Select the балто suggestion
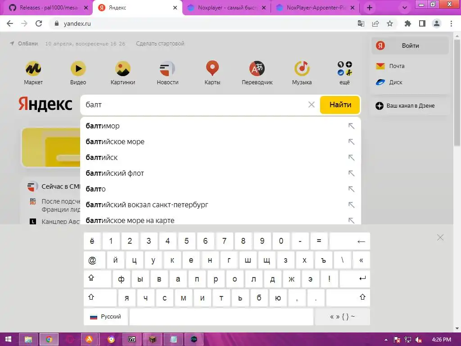461x346 pixels. click(220, 189)
